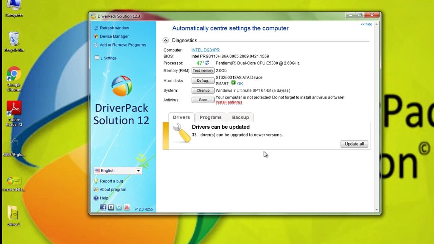Click the Cleanup button
This screenshot has height=244, width=434.
tap(203, 90)
